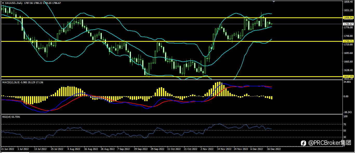This screenshot has width=355, height=153.
Task: Click the 1693.60 price axis value
Action: pos(348,53)
